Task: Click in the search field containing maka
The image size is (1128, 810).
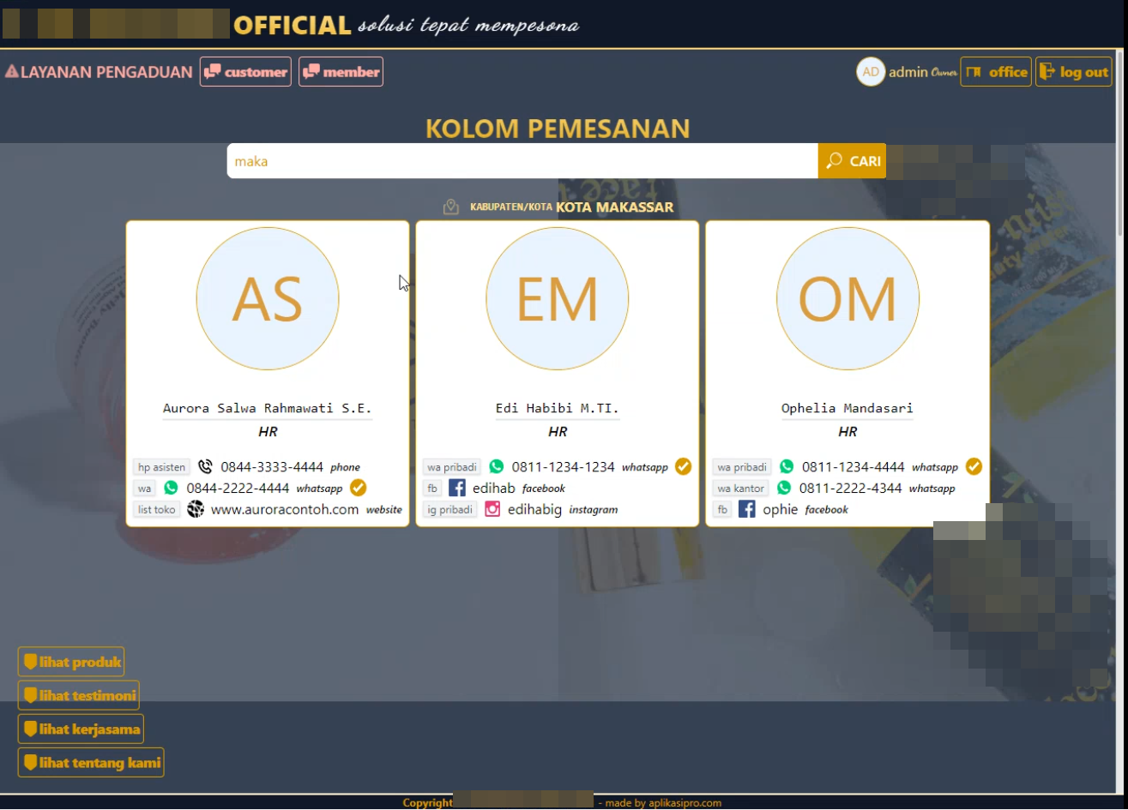Action: tap(522, 161)
